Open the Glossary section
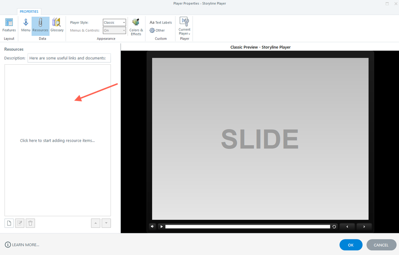 click(x=57, y=25)
